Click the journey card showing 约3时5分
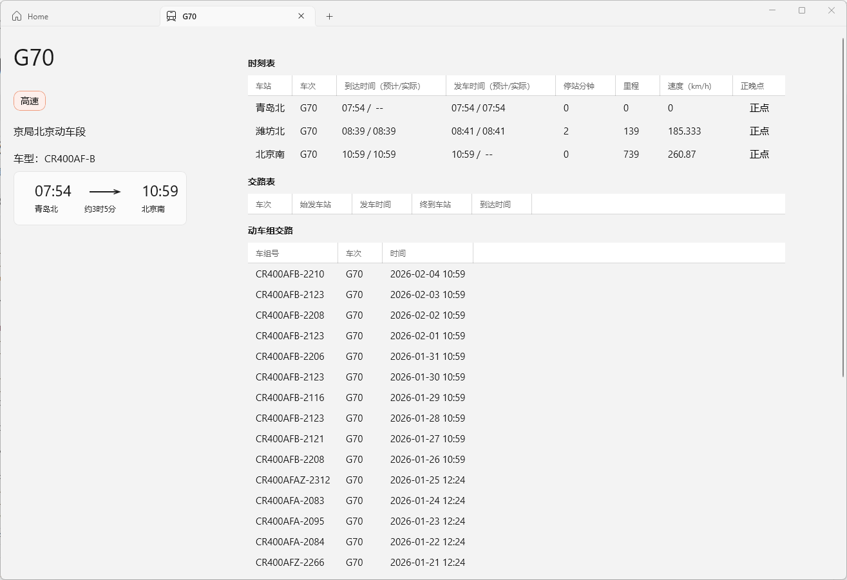This screenshot has height=580, width=847. click(x=100, y=198)
